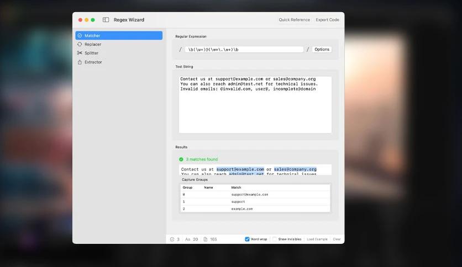
Task: Enable the Show invisibles checkbox
Action: tap(275, 239)
